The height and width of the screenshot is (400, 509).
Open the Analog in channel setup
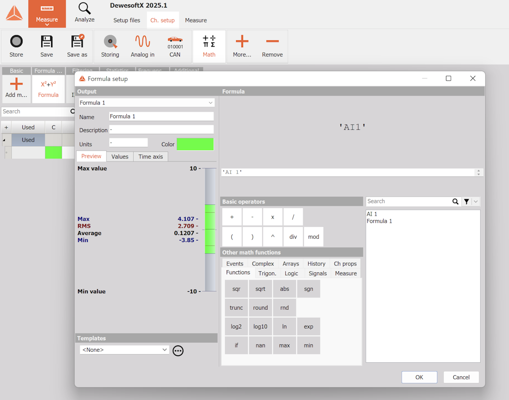[x=143, y=42]
